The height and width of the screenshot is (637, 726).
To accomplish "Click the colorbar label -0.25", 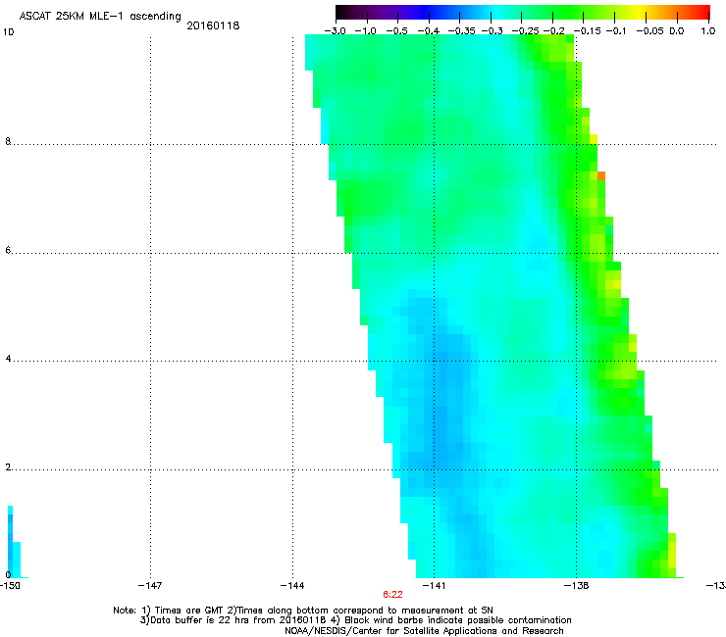I will click(526, 31).
